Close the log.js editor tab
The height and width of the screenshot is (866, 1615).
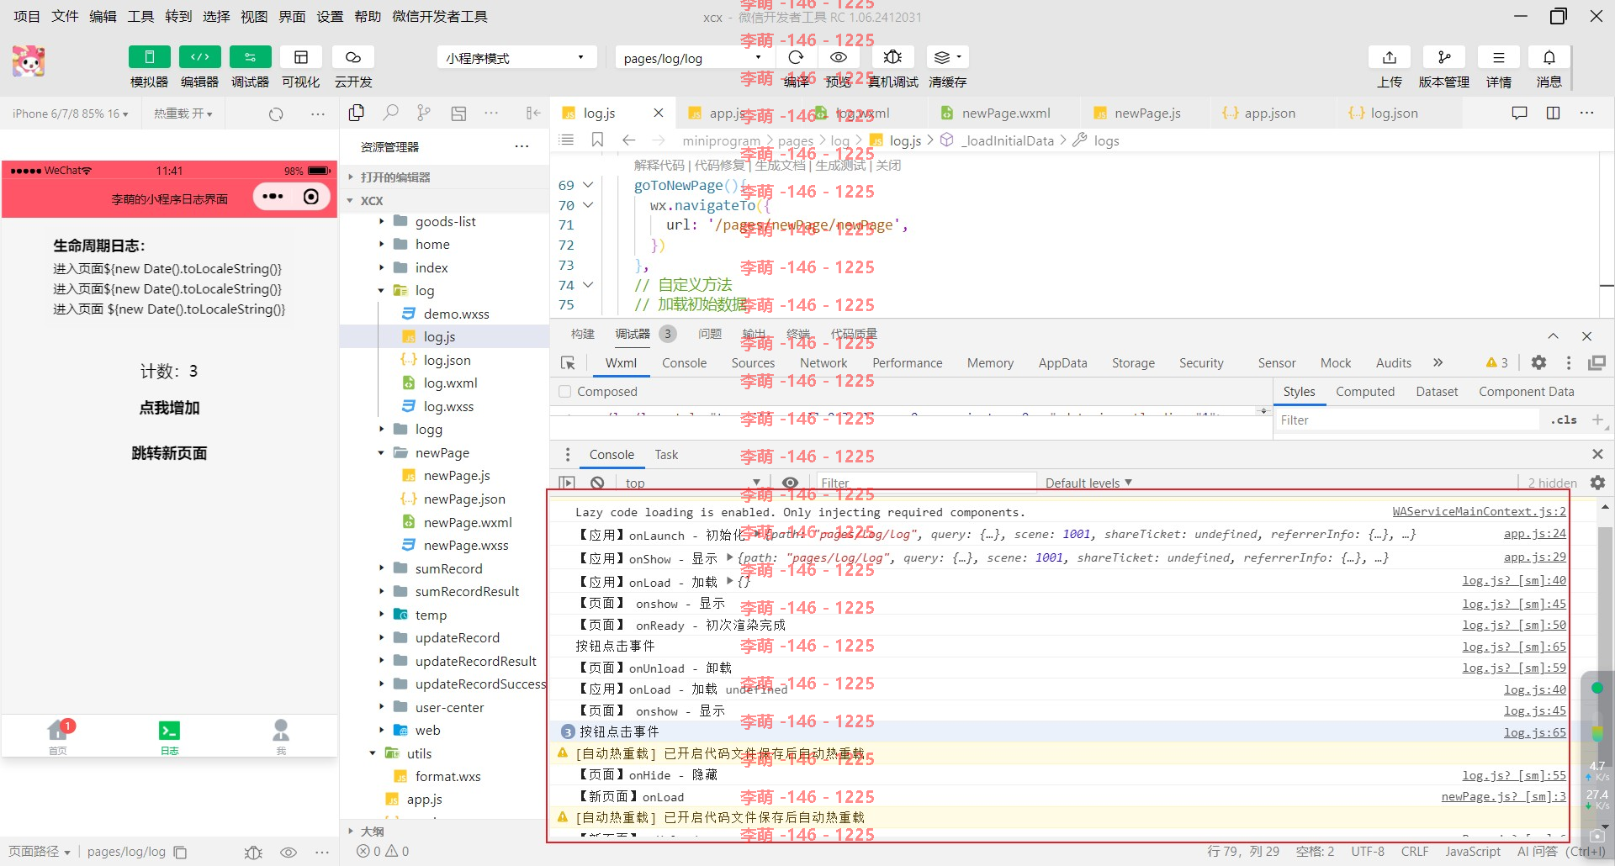pyautogui.click(x=659, y=113)
